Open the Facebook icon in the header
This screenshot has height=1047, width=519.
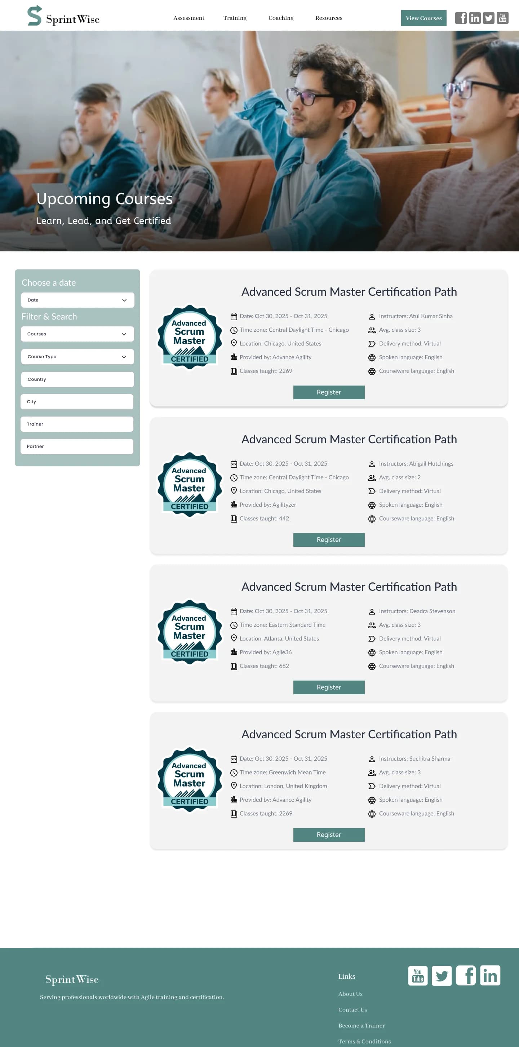pyautogui.click(x=461, y=18)
